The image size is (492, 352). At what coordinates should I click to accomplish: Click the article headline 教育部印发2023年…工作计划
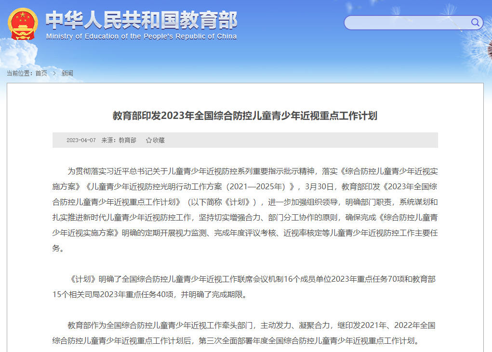tap(245, 116)
